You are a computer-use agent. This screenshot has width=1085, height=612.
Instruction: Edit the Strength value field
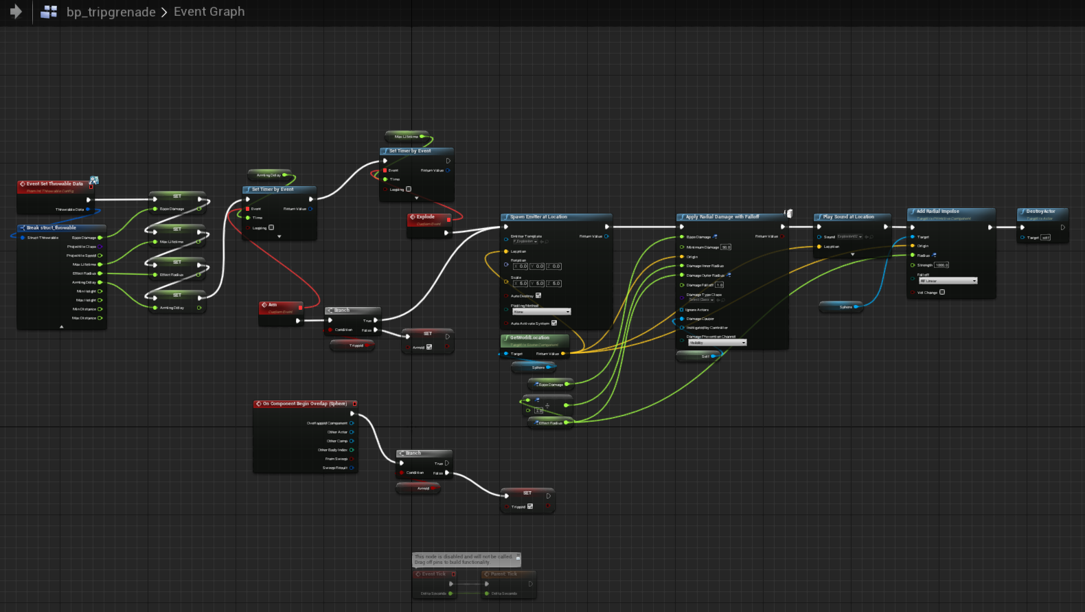pos(941,265)
